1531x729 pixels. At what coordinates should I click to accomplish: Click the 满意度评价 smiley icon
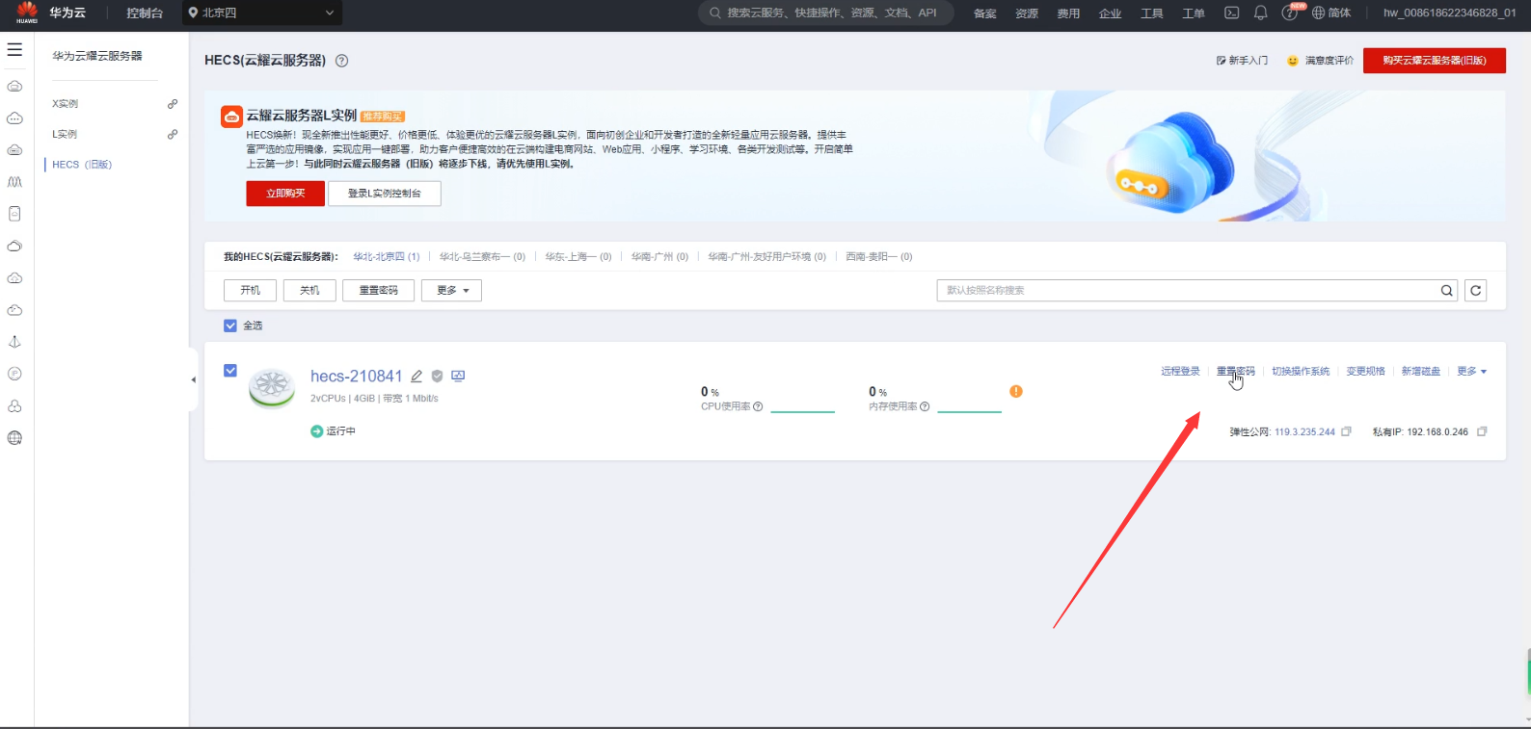pos(1293,61)
